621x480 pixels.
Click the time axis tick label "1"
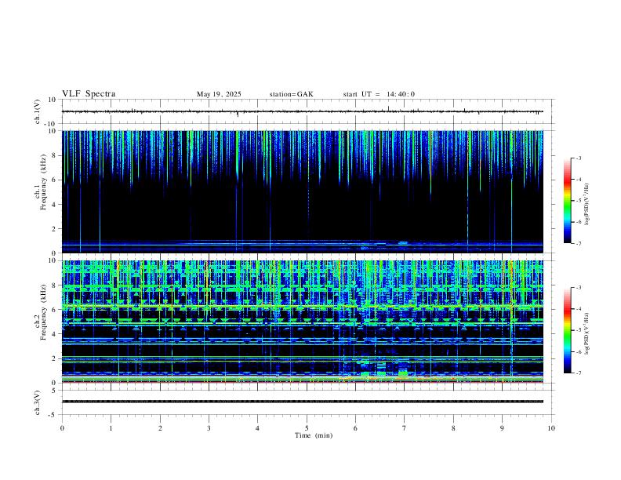coord(111,428)
